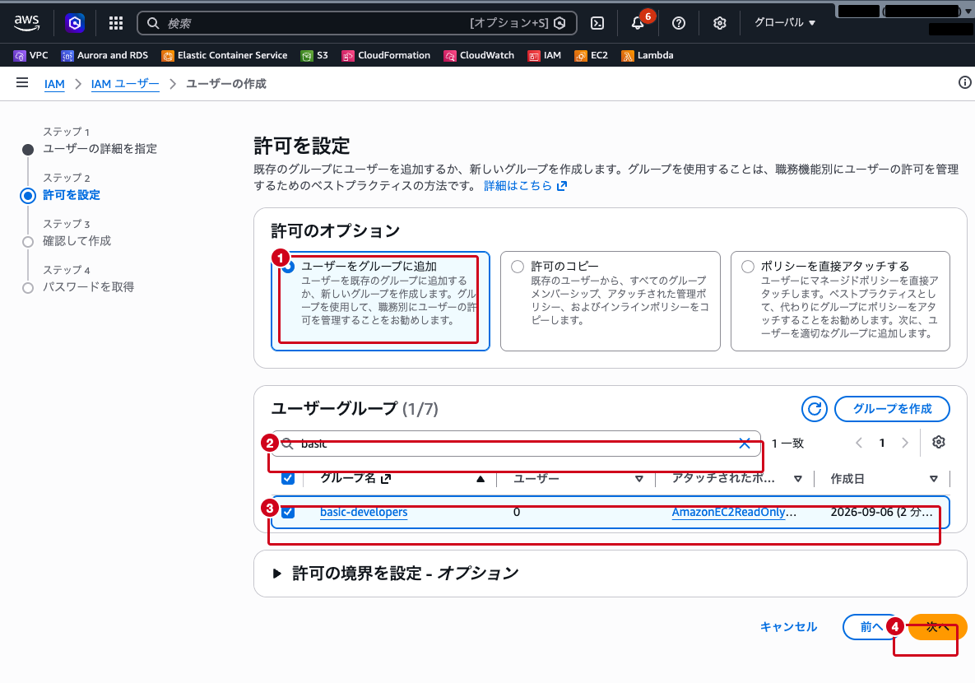Focus the user group filter field
The width and height of the screenshot is (975, 683).
tap(516, 443)
